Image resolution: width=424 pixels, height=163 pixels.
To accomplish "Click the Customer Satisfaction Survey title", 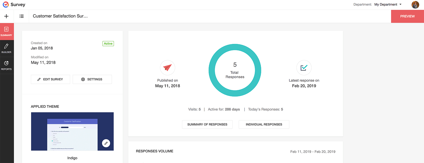I will (x=61, y=16).
